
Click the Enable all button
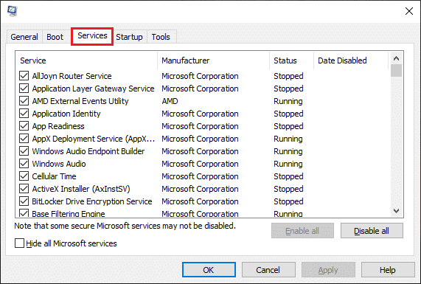[302, 231]
